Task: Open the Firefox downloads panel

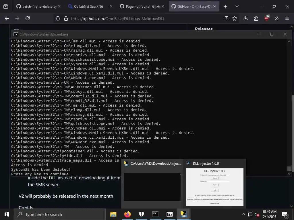Action: (246, 18)
